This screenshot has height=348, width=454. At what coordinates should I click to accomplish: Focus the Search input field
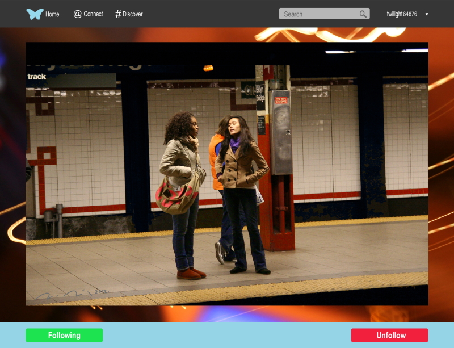[x=324, y=14]
